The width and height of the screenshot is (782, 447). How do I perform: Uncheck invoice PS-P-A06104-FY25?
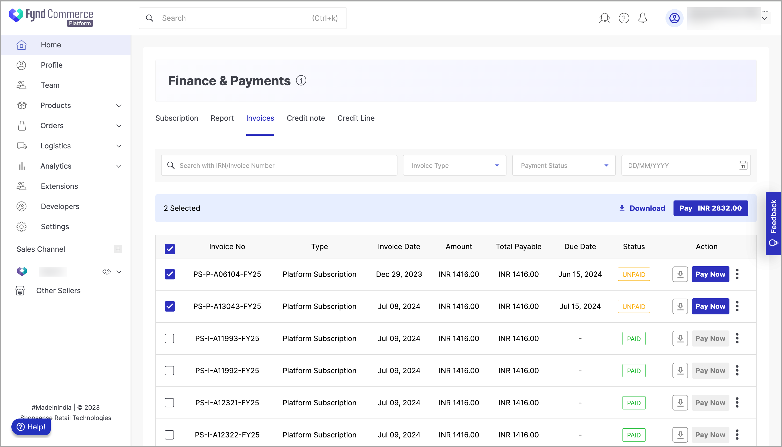[x=169, y=274]
